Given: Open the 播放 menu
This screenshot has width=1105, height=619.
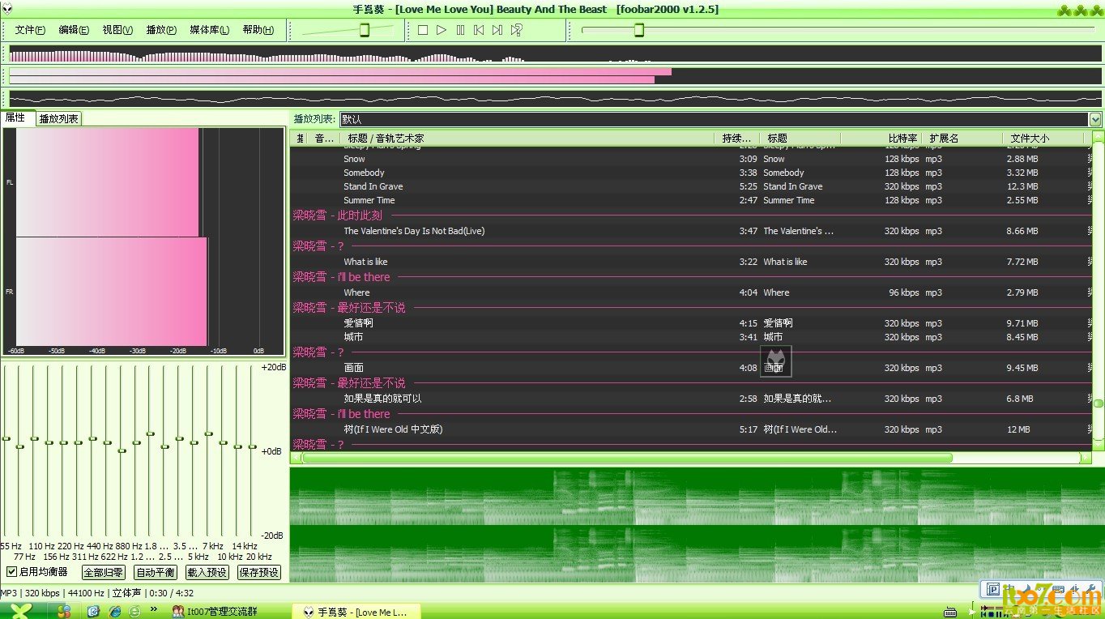Looking at the screenshot, I should (161, 30).
